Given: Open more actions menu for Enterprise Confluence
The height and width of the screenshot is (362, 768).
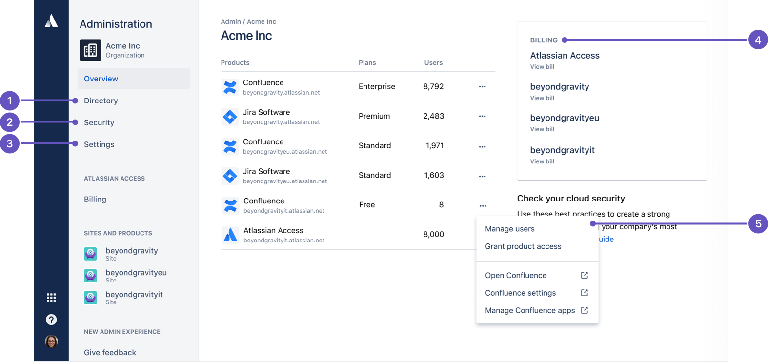Looking at the screenshot, I should 482,87.
